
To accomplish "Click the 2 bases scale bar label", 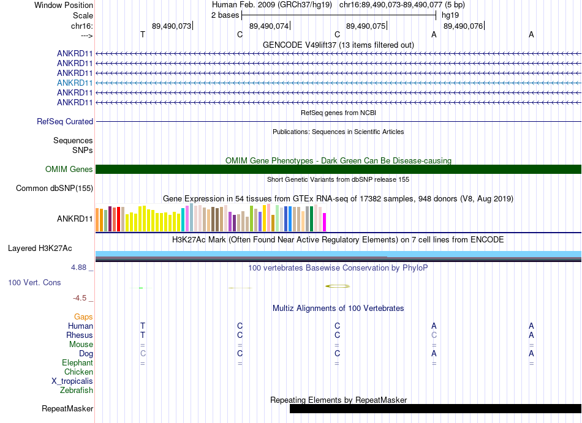I will 225,15.
